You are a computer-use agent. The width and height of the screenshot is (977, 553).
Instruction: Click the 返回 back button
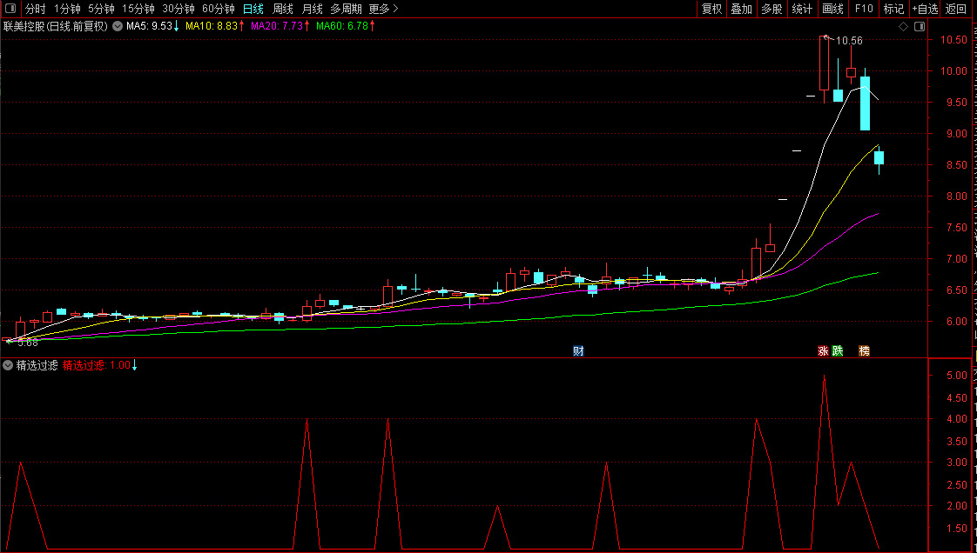[956, 9]
